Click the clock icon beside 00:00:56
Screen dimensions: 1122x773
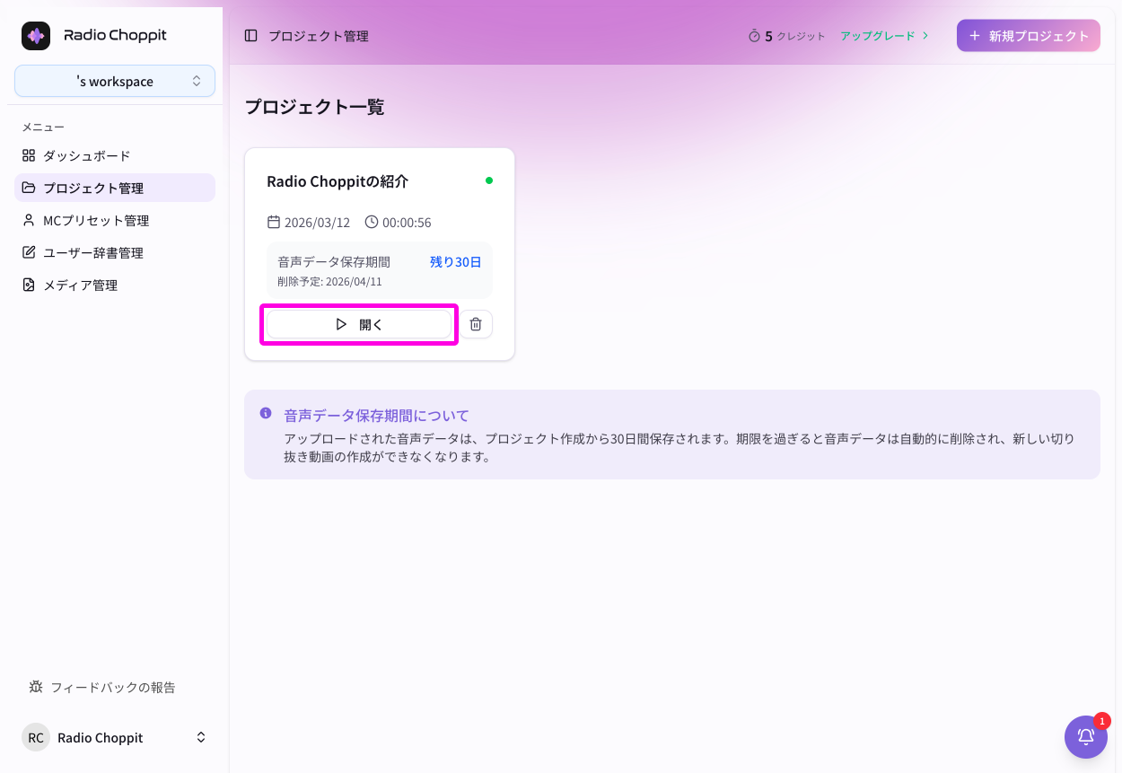pyautogui.click(x=372, y=222)
